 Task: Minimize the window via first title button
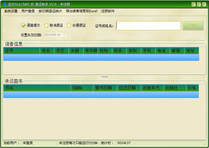[193, 4]
